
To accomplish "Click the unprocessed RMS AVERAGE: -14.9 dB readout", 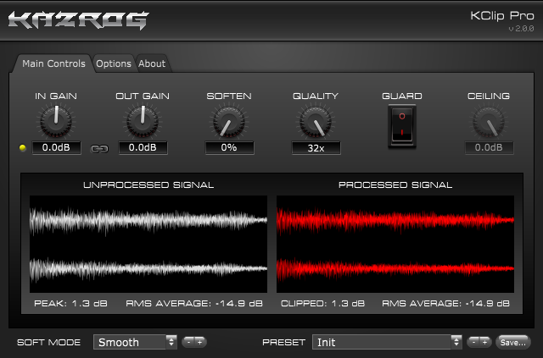I will 194,303.
